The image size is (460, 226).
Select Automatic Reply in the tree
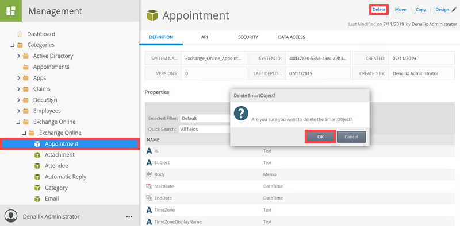(66, 177)
